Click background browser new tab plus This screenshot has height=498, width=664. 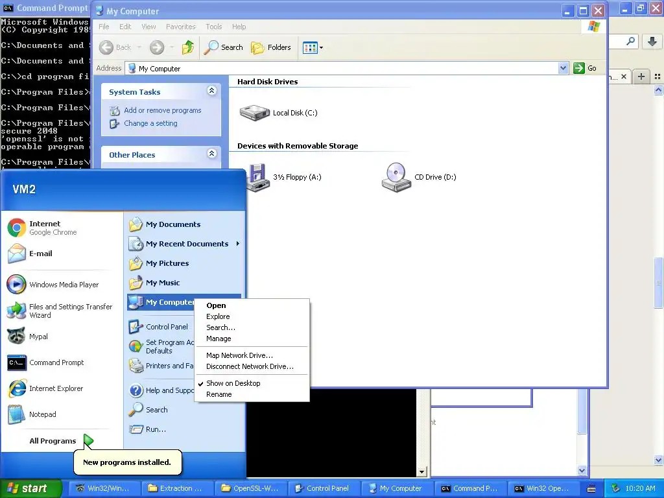(641, 77)
